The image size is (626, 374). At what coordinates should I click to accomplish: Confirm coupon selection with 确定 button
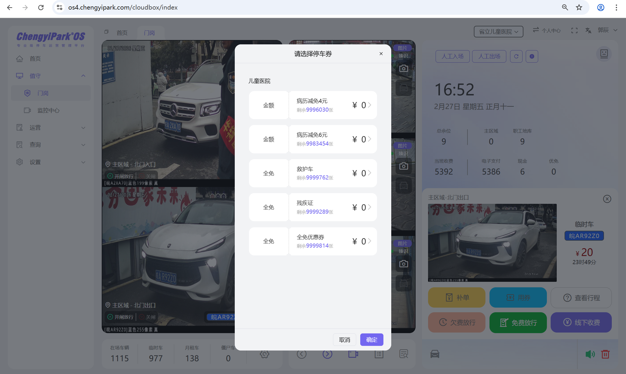(x=372, y=339)
